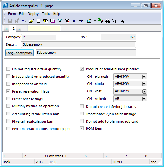Toggle the BOM item checkbox
Screen dimensions: 164x167
[82, 128]
